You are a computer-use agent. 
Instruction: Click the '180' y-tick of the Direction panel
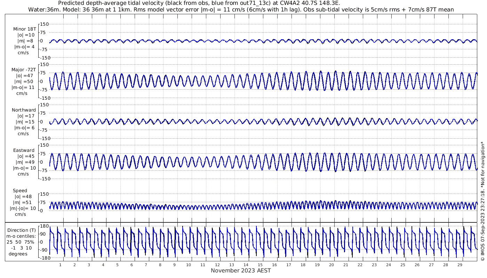tap(44, 226)
